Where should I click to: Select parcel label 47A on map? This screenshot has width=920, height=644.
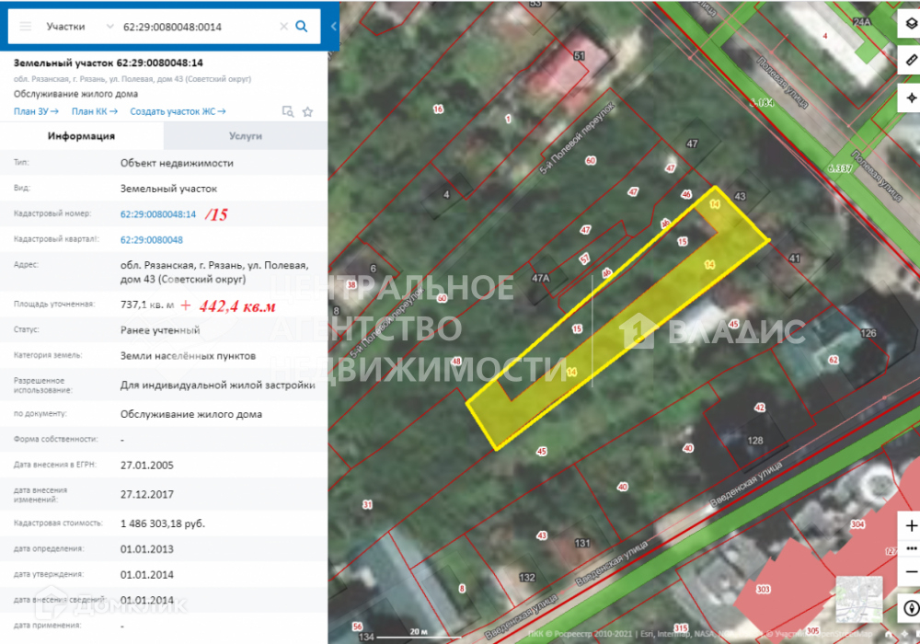pos(540,278)
